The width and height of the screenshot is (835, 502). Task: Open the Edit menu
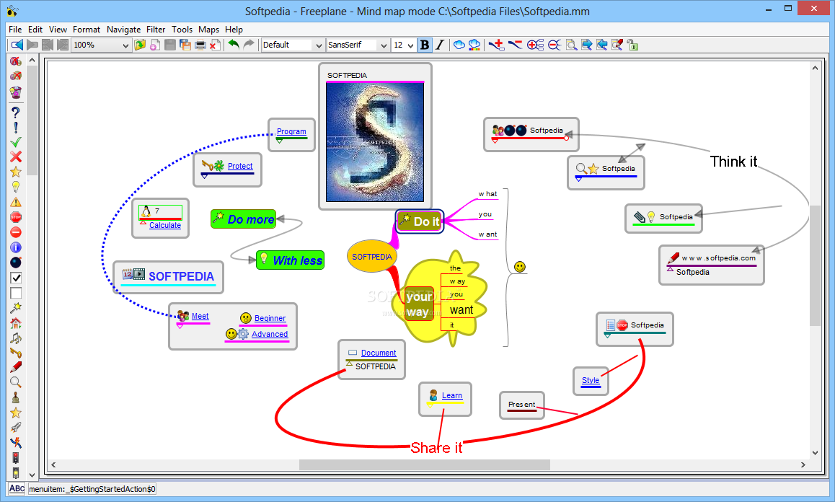(x=35, y=30)
